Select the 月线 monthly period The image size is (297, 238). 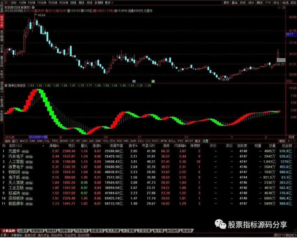[x=89, y=3]
